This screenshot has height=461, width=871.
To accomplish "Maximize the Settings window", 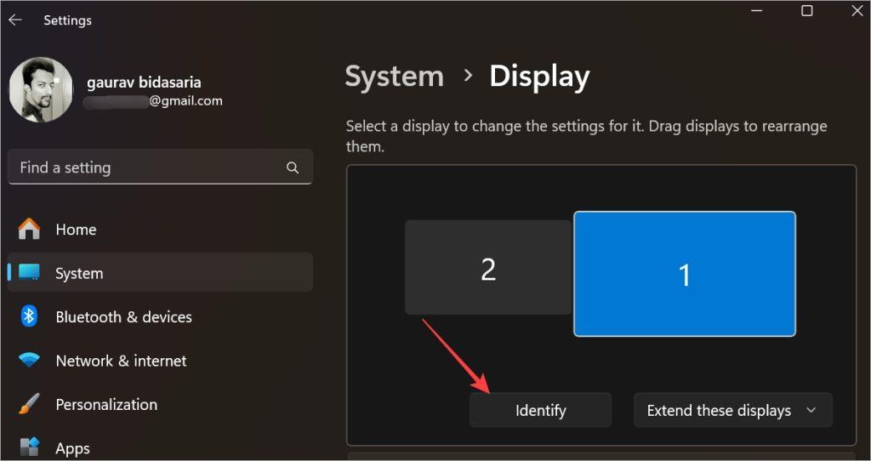I will pos(807,10).
